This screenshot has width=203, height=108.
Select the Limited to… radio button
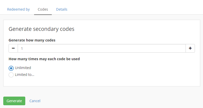click(11, 75)
